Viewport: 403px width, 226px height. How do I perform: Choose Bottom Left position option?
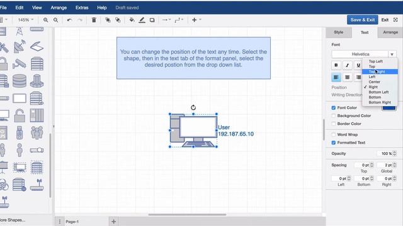[380, 92]
